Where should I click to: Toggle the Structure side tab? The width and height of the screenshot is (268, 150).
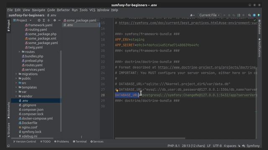click(x=8, y=130)
